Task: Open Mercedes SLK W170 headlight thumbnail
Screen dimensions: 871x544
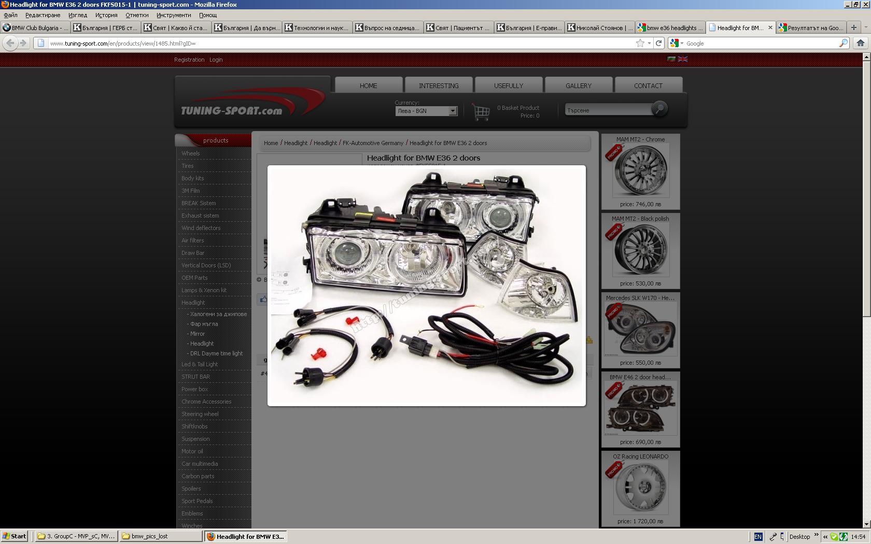Action: pos(641,329)
